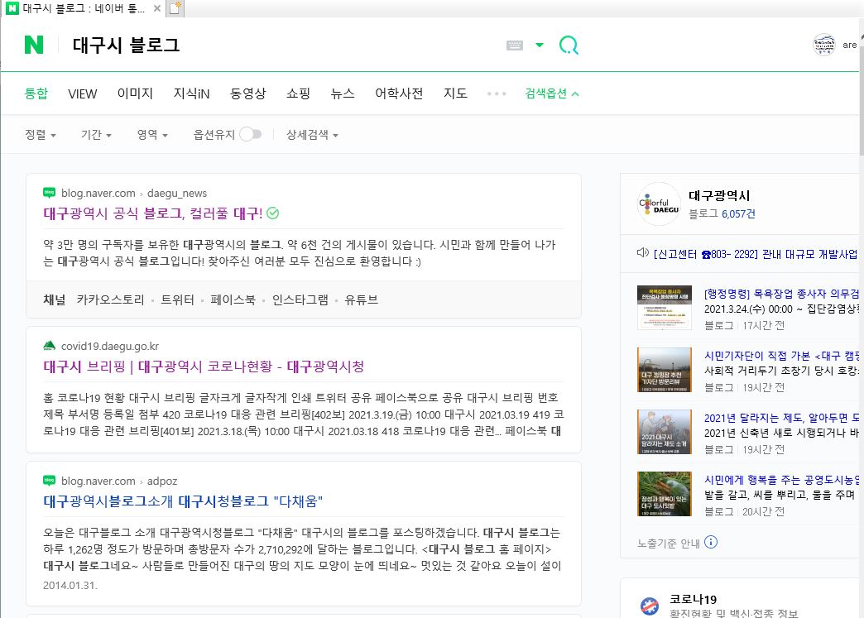
Task: Open 2021년 달라지는 제도 post
Action: point(781,418)
